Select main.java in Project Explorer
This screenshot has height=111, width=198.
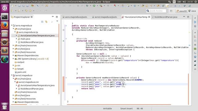[25, 39]
